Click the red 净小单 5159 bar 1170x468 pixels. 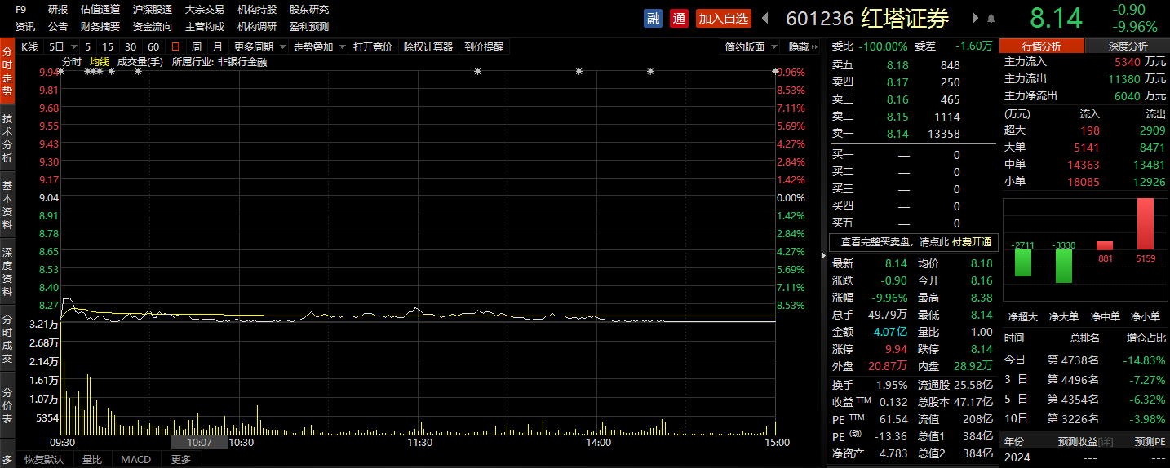pos(1146,223)
